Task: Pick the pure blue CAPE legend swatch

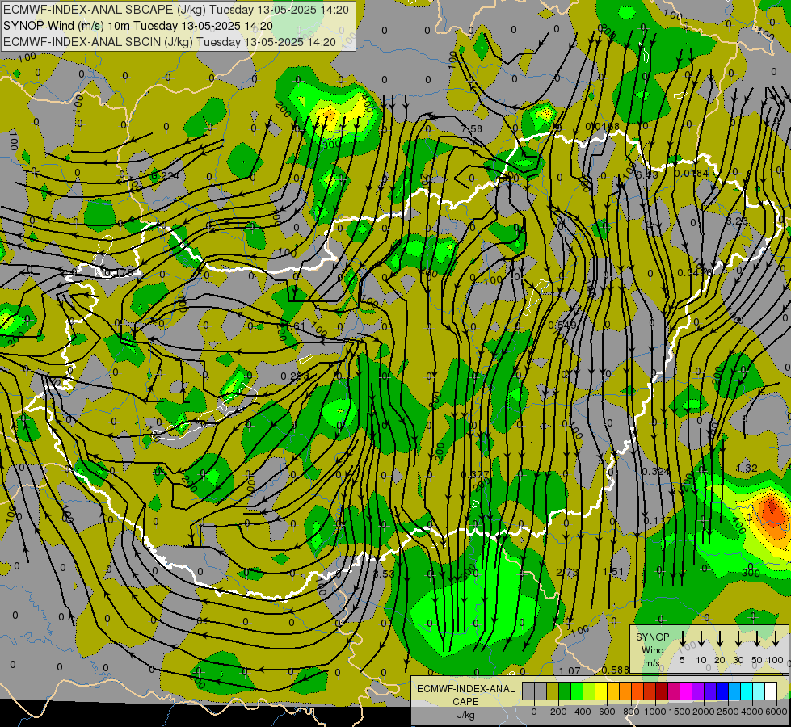Action: click(x=722, y=691)
